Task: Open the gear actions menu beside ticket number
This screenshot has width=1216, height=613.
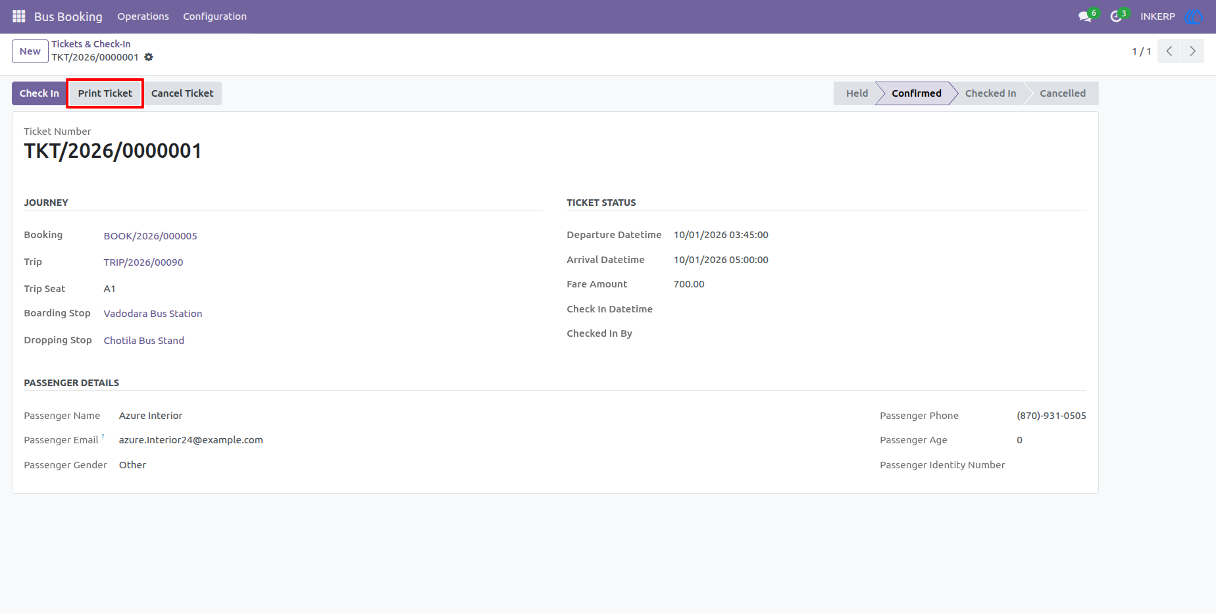Action: point(149,57)
